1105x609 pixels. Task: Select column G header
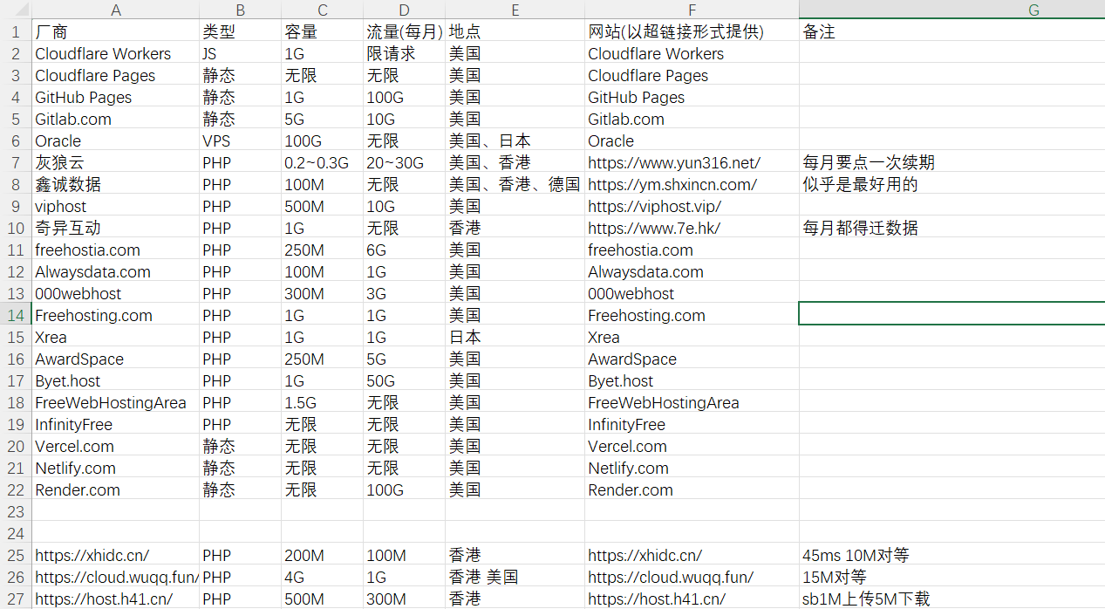[952, 10]
